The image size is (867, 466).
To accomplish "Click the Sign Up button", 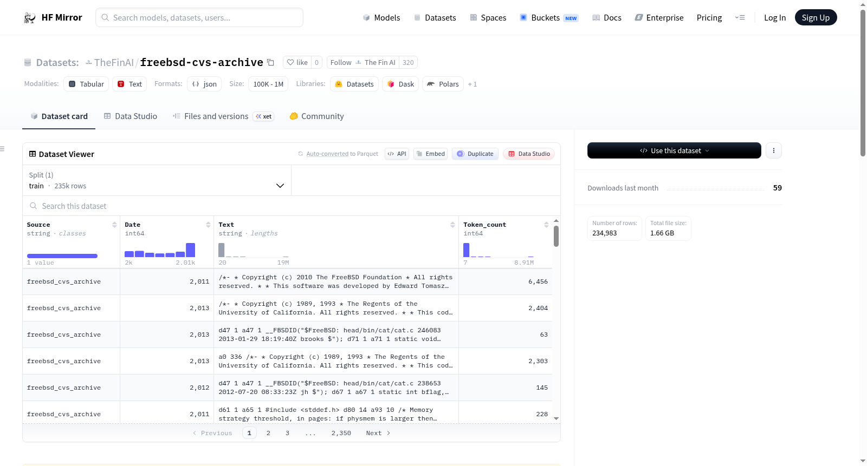I will 816,17.
